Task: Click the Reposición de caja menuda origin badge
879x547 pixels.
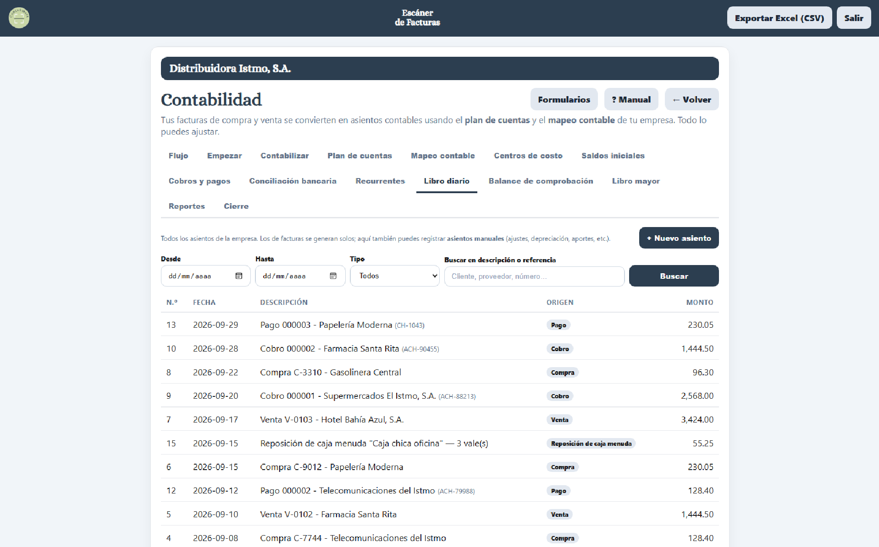Action: tap(591, 443)
